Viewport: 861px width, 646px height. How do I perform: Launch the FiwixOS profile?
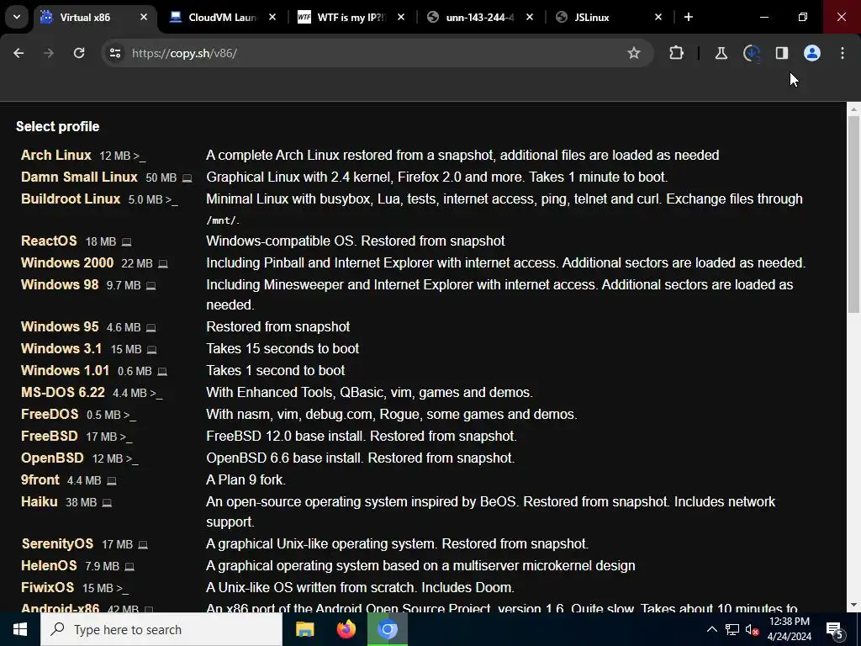(47, 588)
